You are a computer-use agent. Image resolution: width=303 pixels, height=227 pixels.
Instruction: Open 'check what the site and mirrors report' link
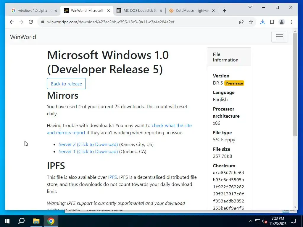coord(119,129)
